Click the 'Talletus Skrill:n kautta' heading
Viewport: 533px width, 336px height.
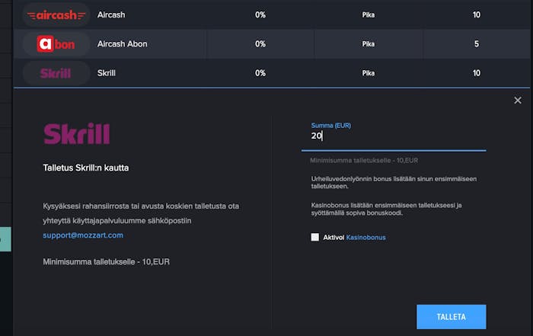pyautogui.click(x=86, y=168)
